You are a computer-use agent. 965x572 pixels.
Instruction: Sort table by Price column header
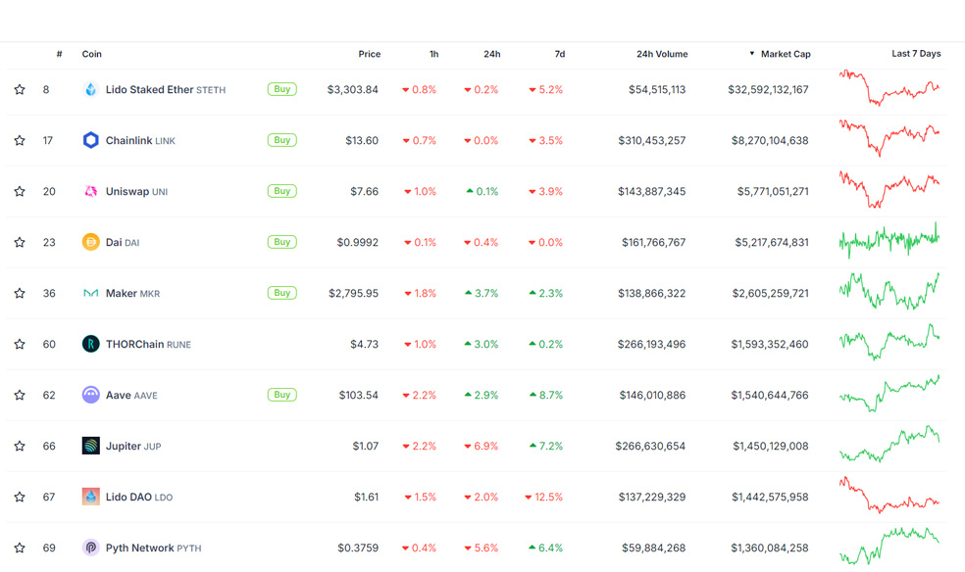pos(370,54)
